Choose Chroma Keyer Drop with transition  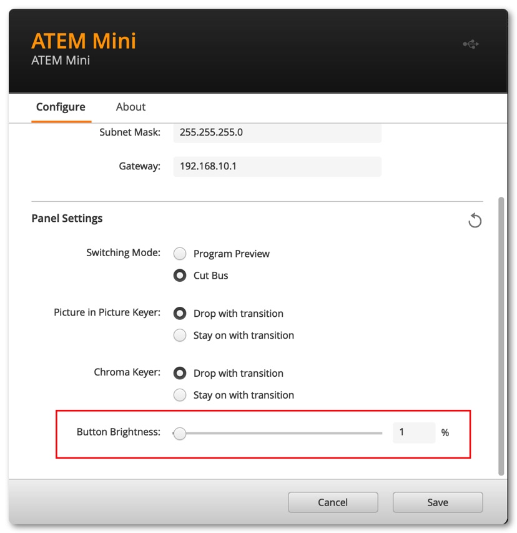pos(180,374)
